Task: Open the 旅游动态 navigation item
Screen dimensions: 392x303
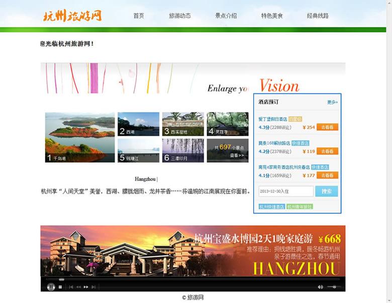Action: (179, 16)
